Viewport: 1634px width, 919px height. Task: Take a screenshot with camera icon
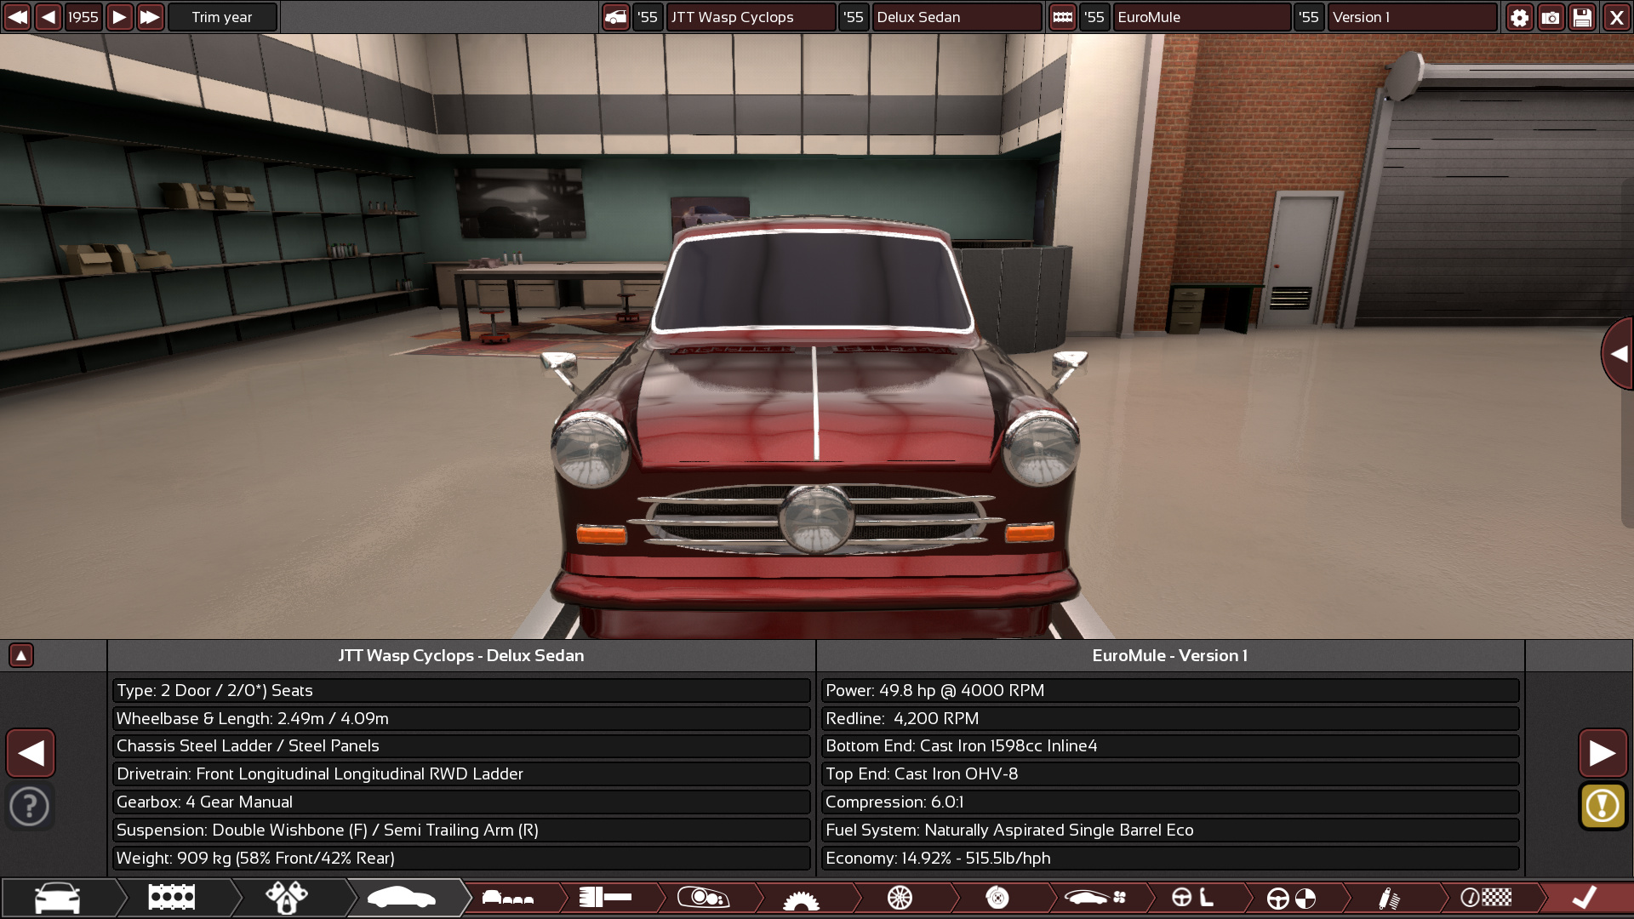[1551, 17]
